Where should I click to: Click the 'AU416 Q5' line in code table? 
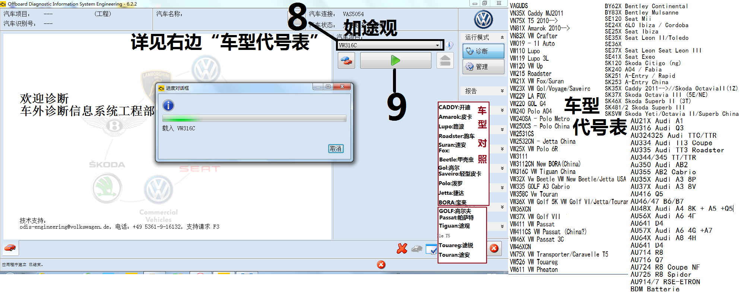click(647, 194)
